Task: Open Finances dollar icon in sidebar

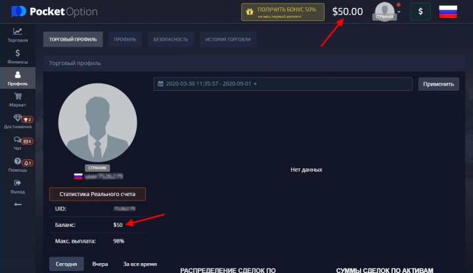Action: pyautogui.click(x=18, y=53)
